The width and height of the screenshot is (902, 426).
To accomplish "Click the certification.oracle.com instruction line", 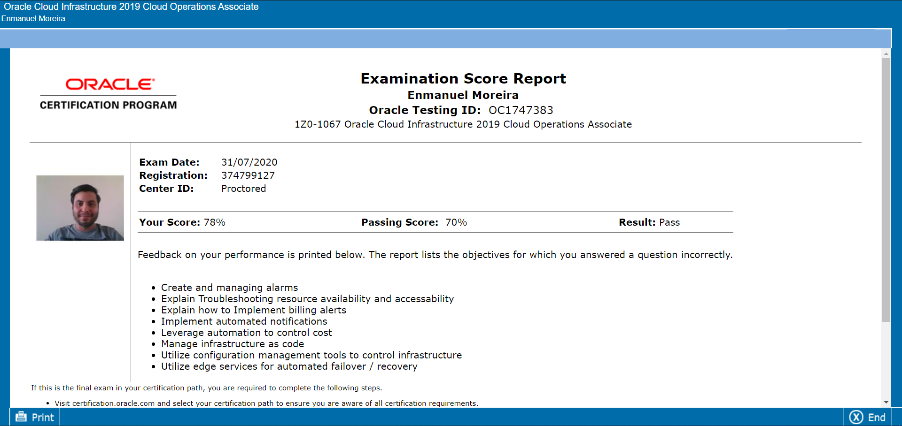I will point(266,403).
